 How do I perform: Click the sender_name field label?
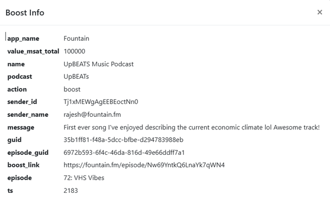click(x=28, y=115)
